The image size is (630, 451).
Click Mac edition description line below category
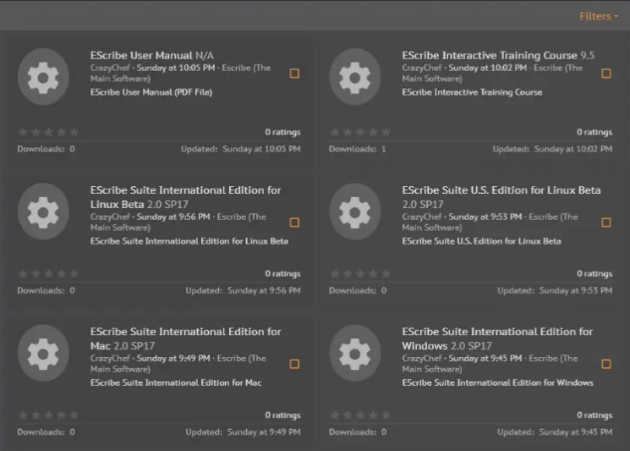(x=176, y=382)
